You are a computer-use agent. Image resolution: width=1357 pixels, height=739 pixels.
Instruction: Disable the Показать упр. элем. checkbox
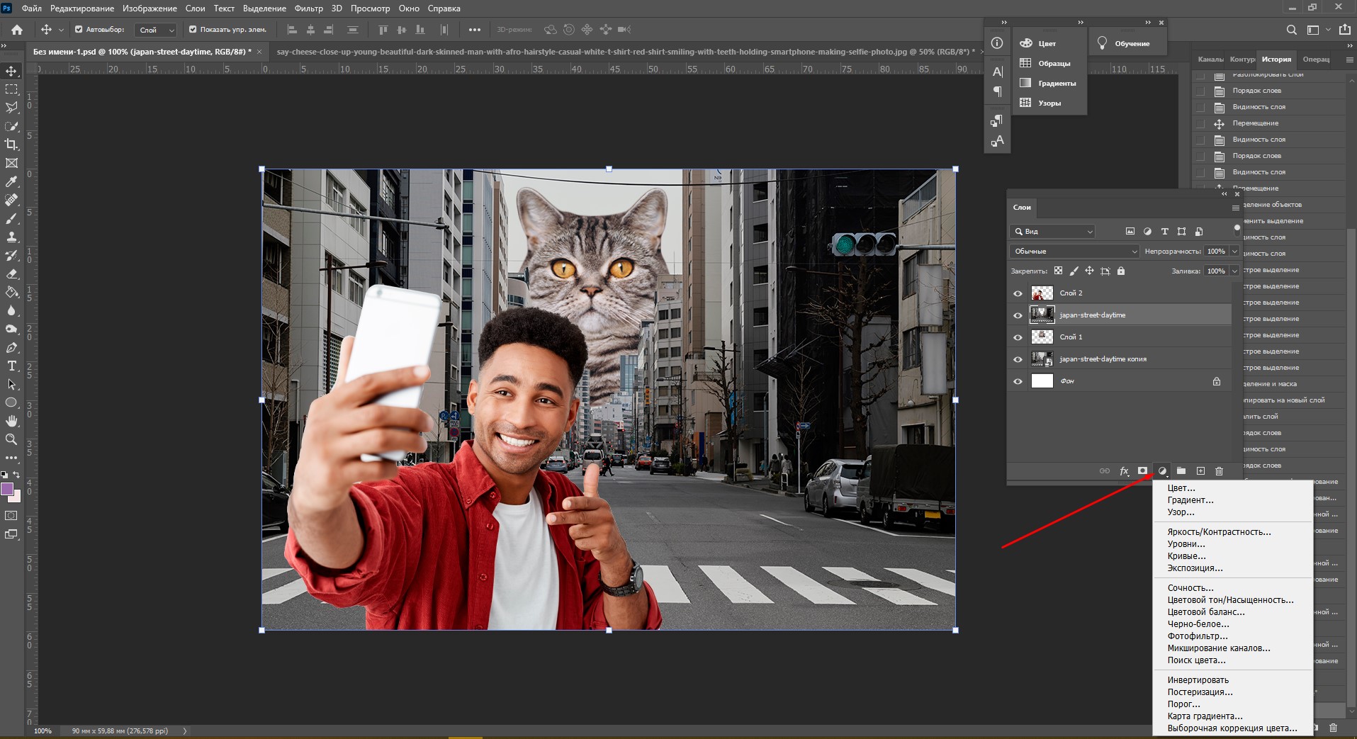pos(193,30)
